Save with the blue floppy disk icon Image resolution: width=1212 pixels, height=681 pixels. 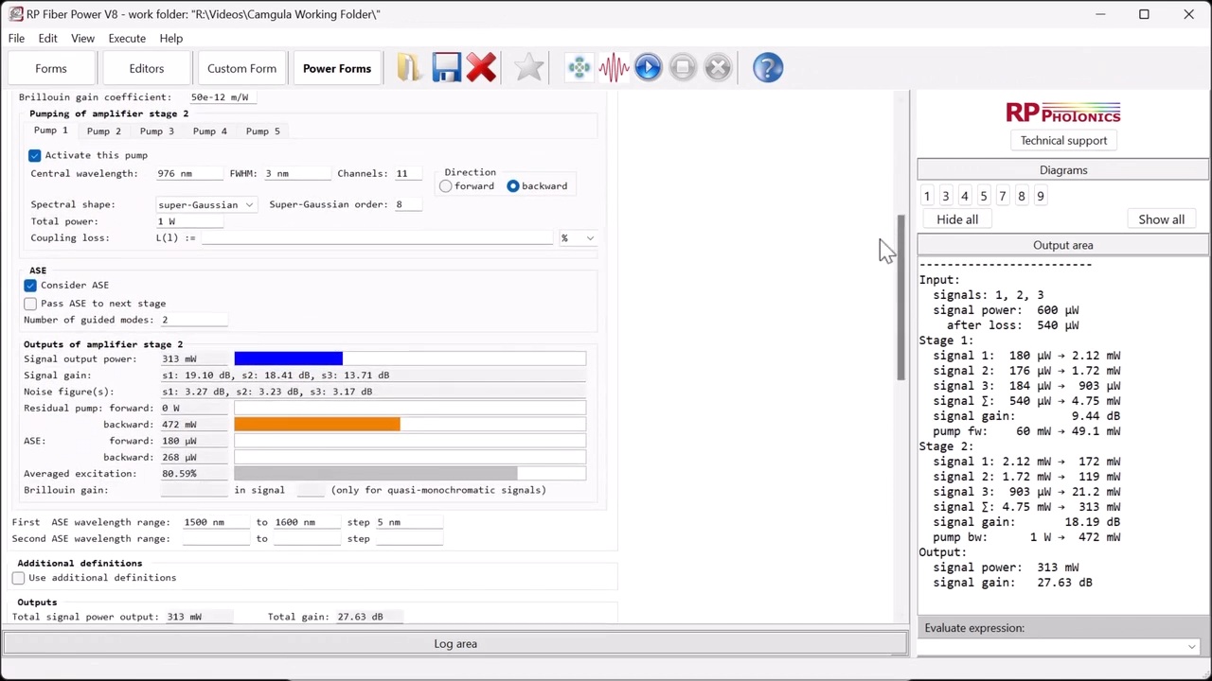445,68
